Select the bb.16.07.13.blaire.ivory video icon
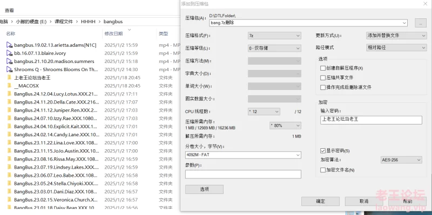Screen dimensions: 432x215 click(x=9, y=53)
